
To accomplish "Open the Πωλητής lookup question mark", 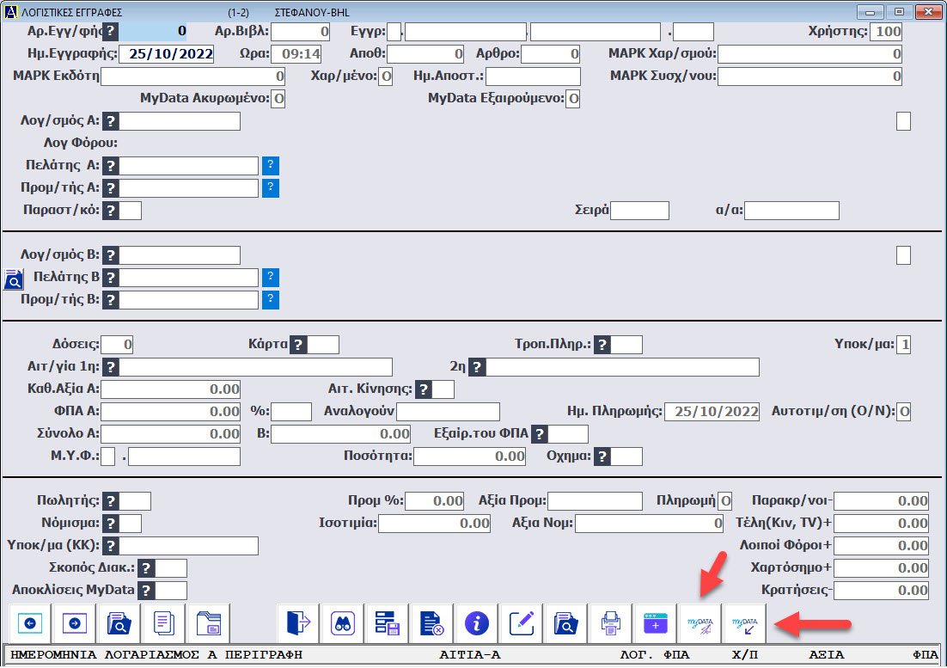I will [110, 501].
